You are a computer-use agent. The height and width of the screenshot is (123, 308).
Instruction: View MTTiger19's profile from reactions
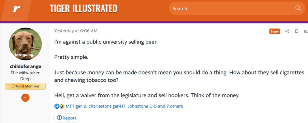[76, 106]
